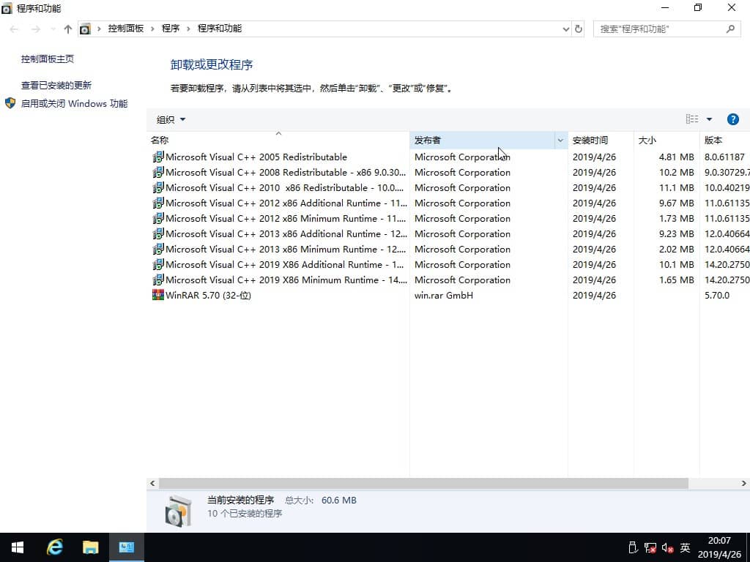Open the 组织 dropdown menu
The image size is (750, 562).
point(171,119)
